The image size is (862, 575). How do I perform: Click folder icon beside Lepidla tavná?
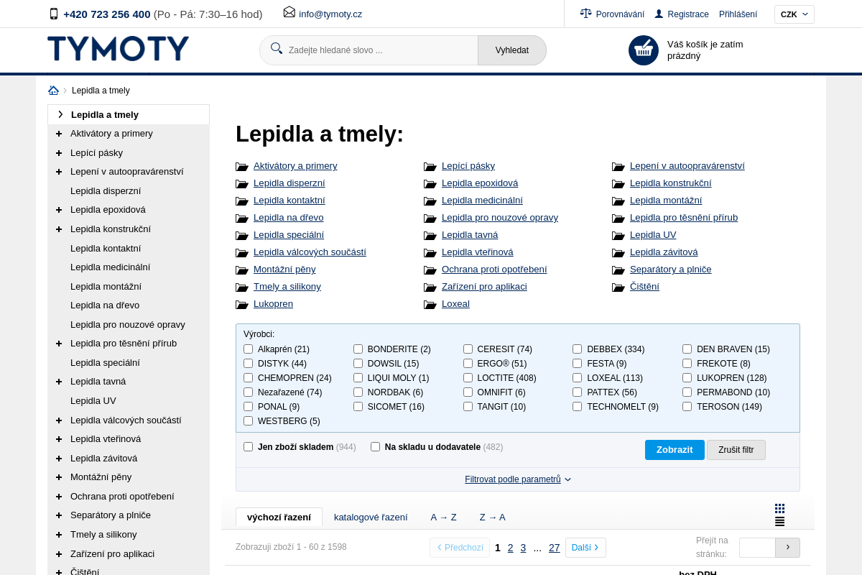(x=430, y=236)
